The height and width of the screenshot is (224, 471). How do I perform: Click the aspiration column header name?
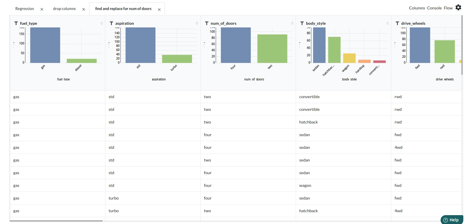point(125,23)
